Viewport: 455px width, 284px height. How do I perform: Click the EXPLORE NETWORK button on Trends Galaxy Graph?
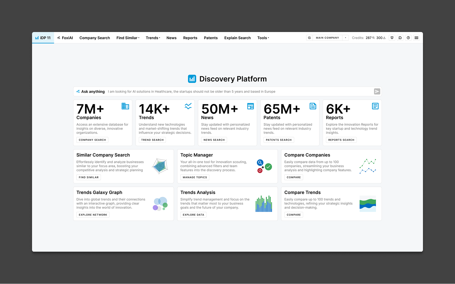click(x=93, y=215)
